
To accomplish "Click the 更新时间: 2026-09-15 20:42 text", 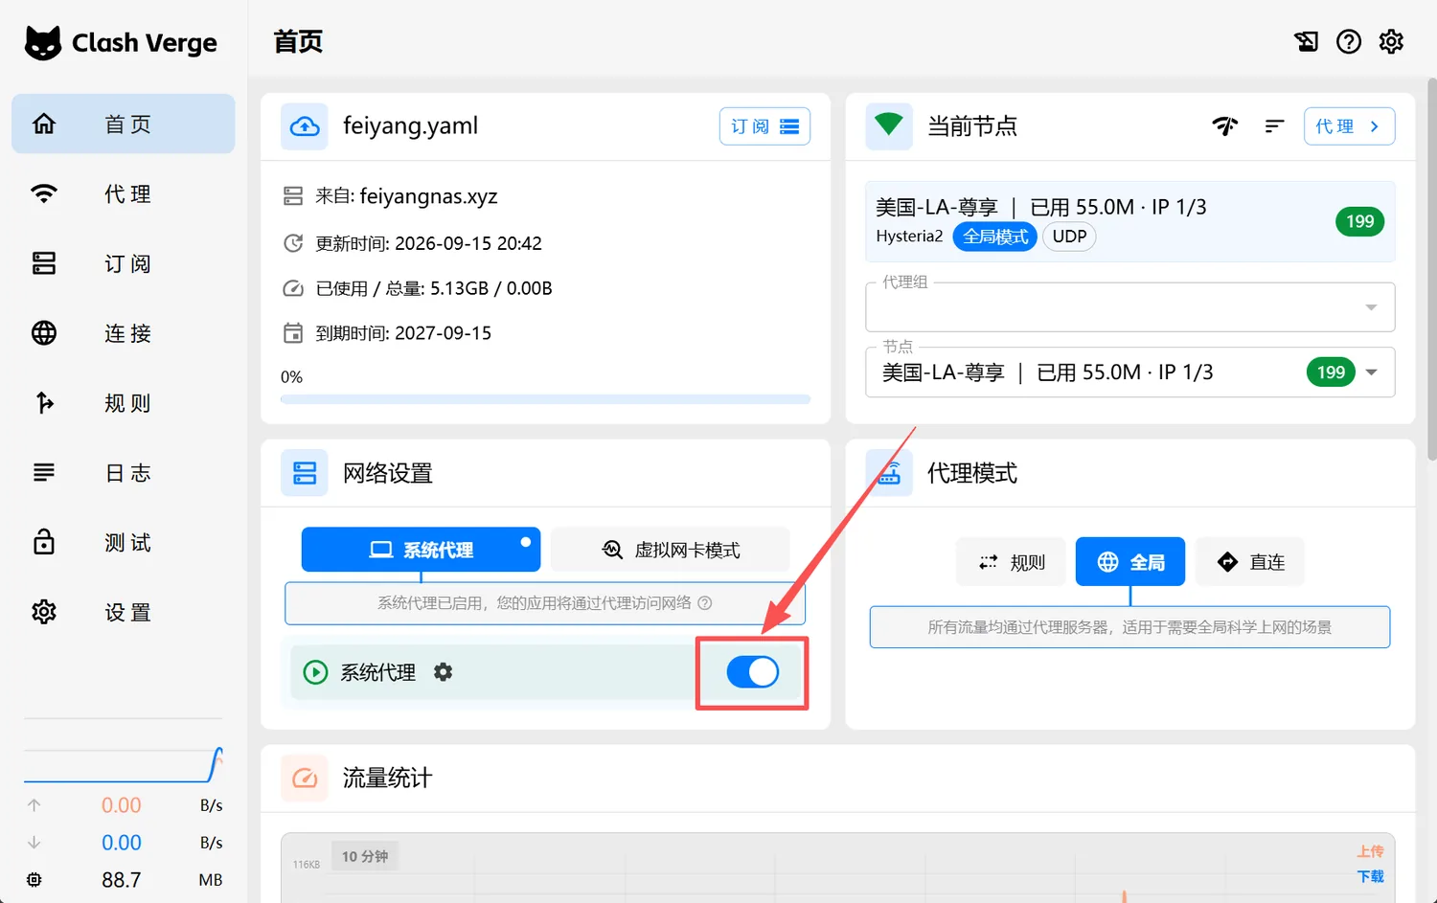I will click(428, 243).
